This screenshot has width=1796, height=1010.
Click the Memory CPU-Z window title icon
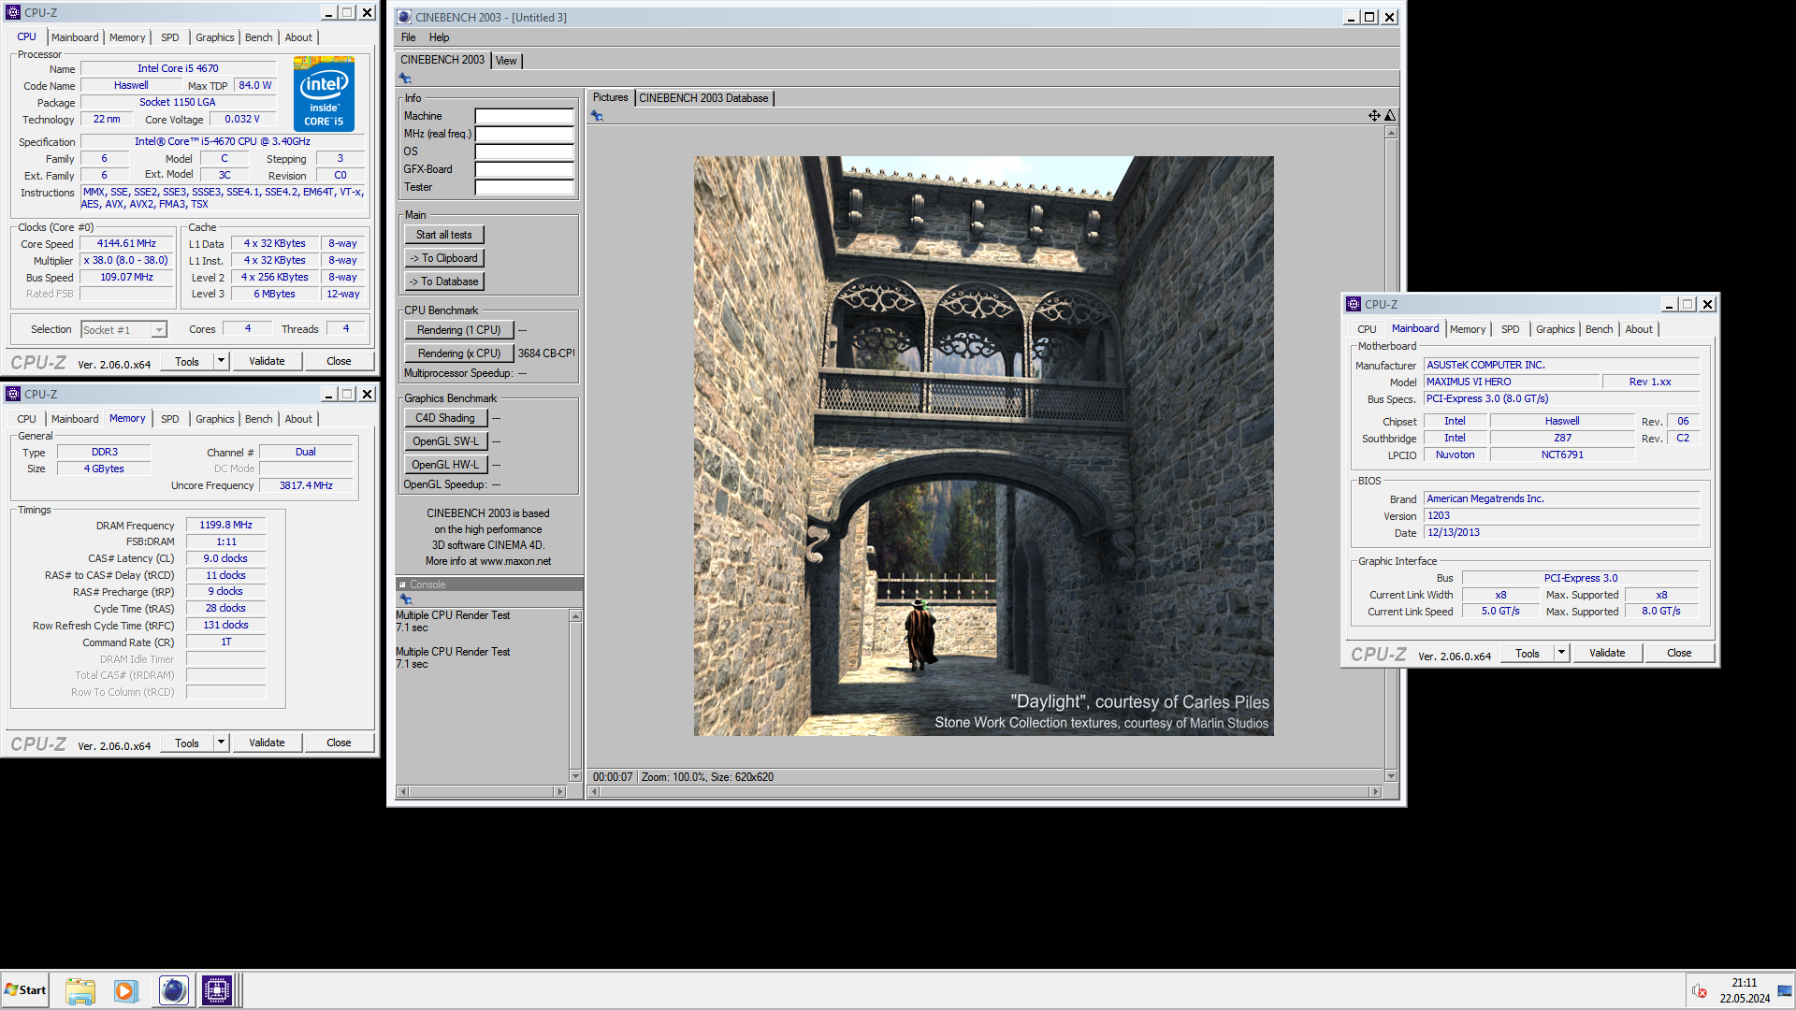coord(13,394)
